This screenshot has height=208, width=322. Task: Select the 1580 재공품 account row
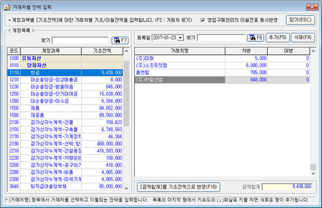(65, 115)
